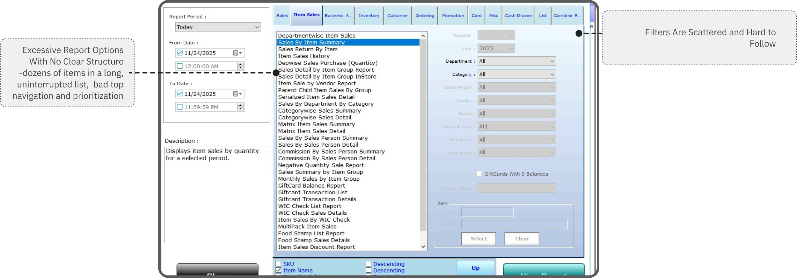
Task: Click the Select item button
Action: pyautogui.click(x=479, y=239)
